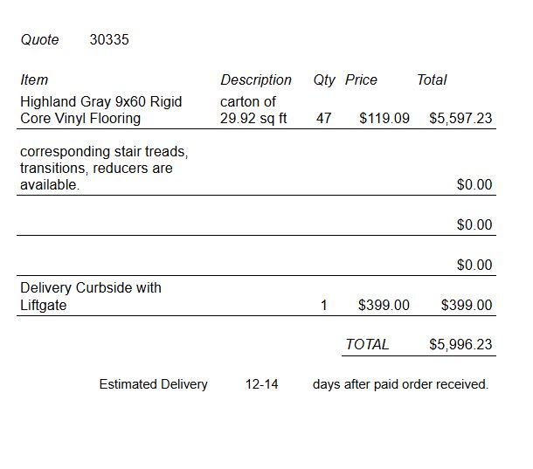Click the $399.00 delivery price

[384, 305]
